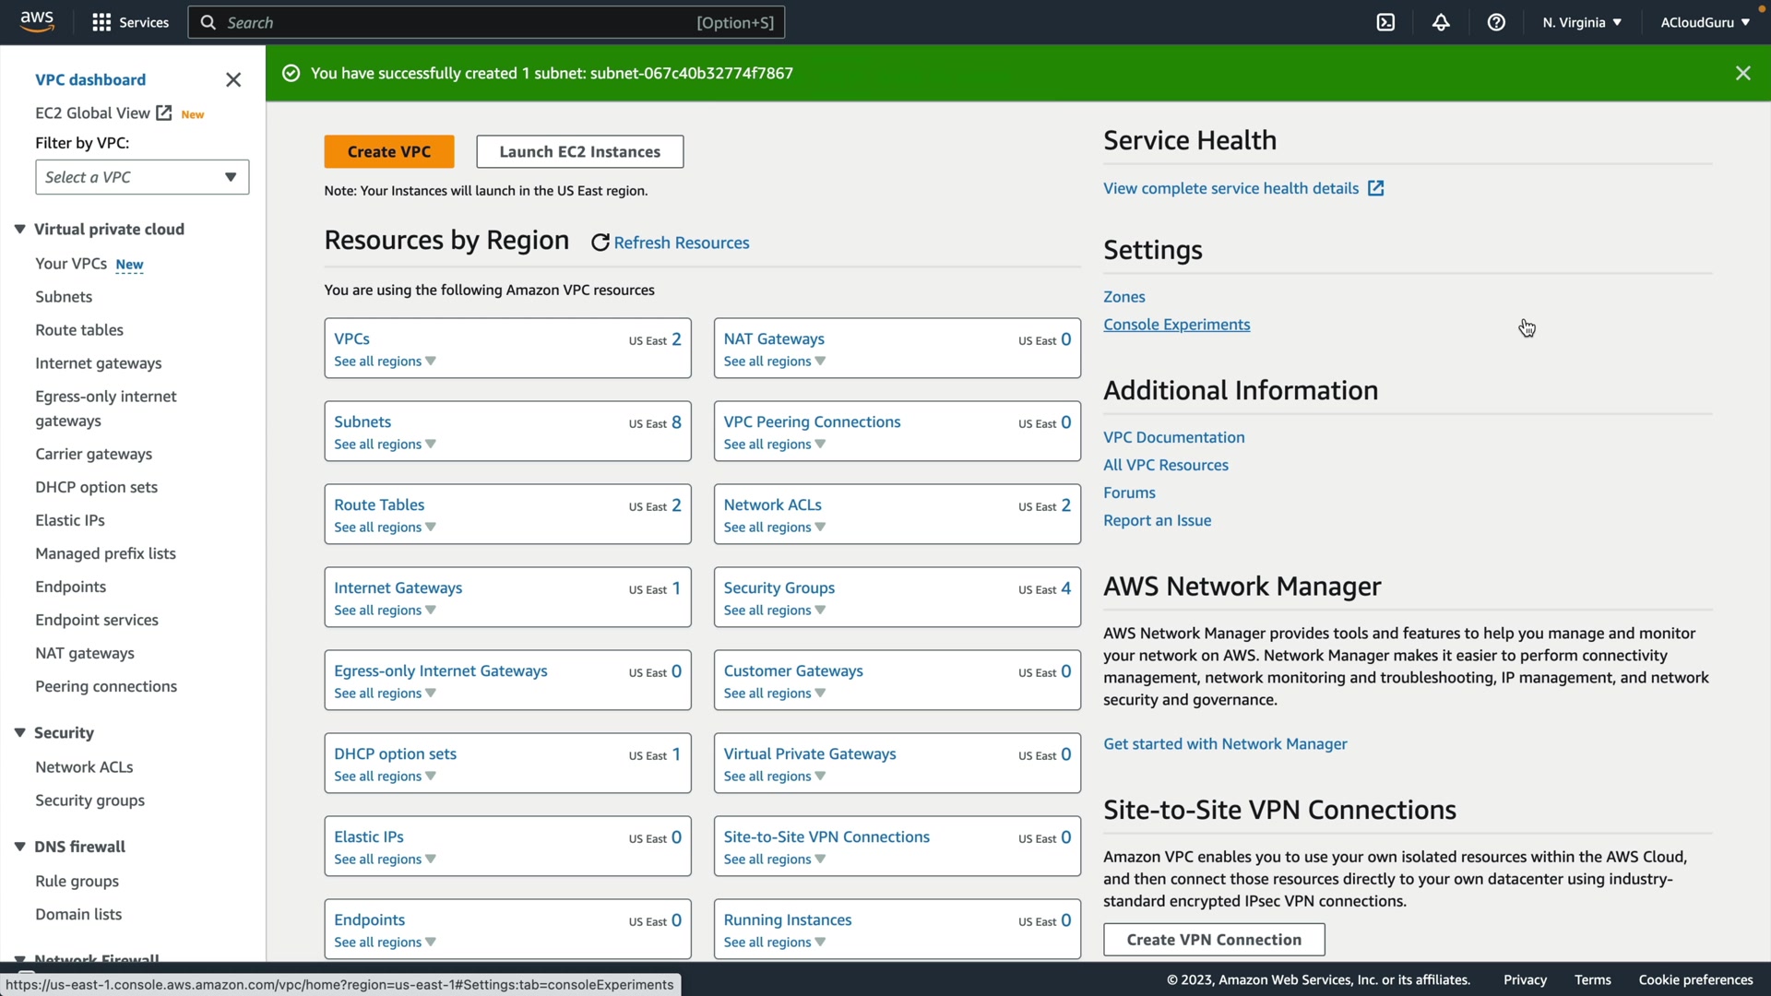Open the AWS CloudShell icon
This screenshot has width=1771, height=996.
1385,22
